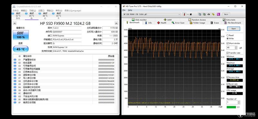Click the 属性名称 column header
This screenshot has height=119, width=258.
[27, 56]
